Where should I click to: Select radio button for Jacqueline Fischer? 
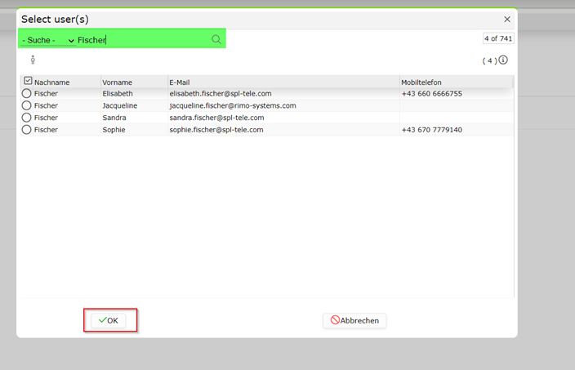click(26, 105)
